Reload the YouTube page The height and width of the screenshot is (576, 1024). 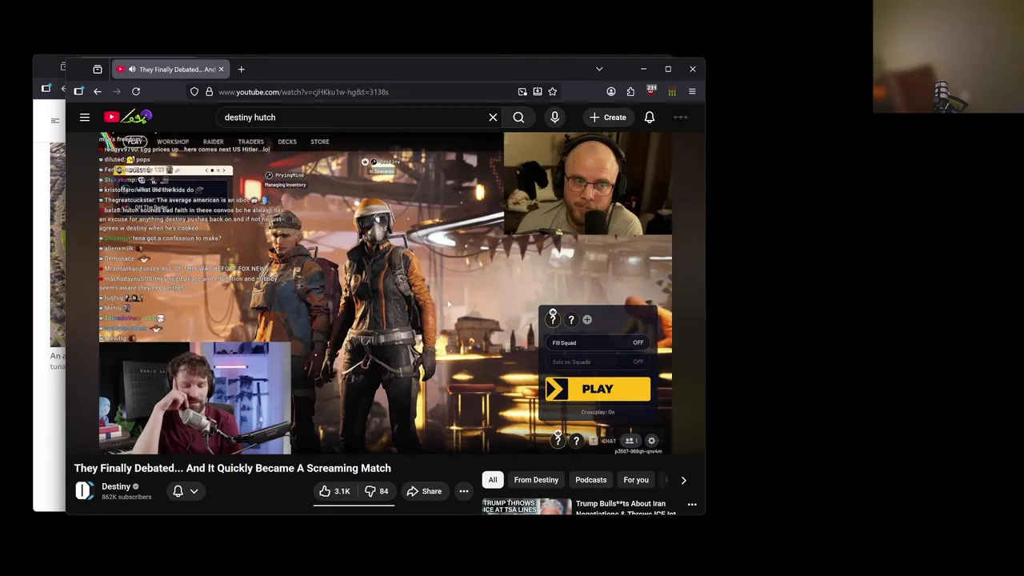click(x=136, y=92)
